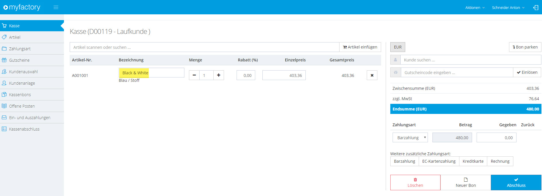Click the Kassenbons documents icon
Viewport: 542px width, 196px height.
4,94
